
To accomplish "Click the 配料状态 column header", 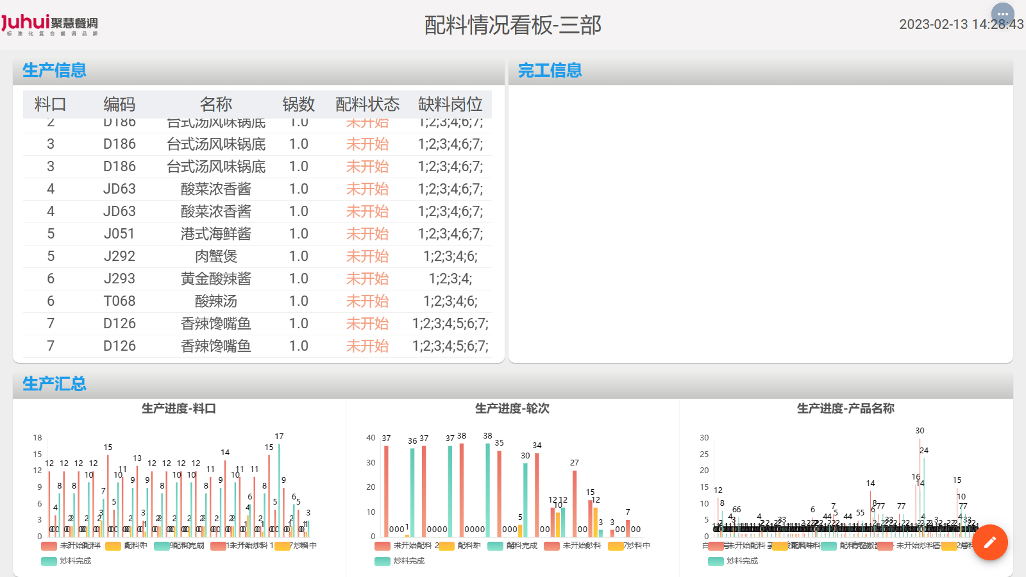I will (x=367, y=105).
